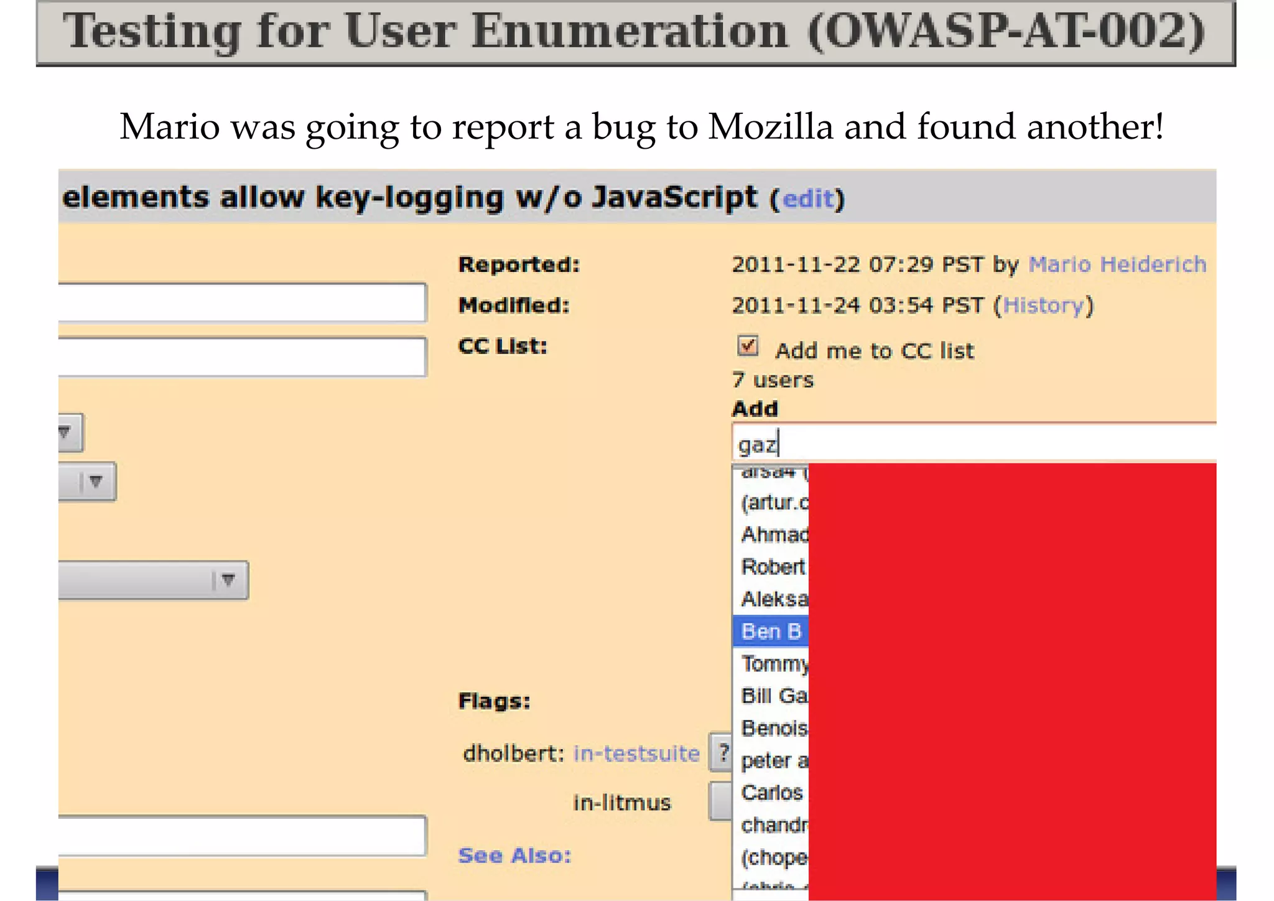Viewport: 1274px width, 901px height.
Task: Expand the middle-left small dropdown arrow
Action: click(95, 482)
